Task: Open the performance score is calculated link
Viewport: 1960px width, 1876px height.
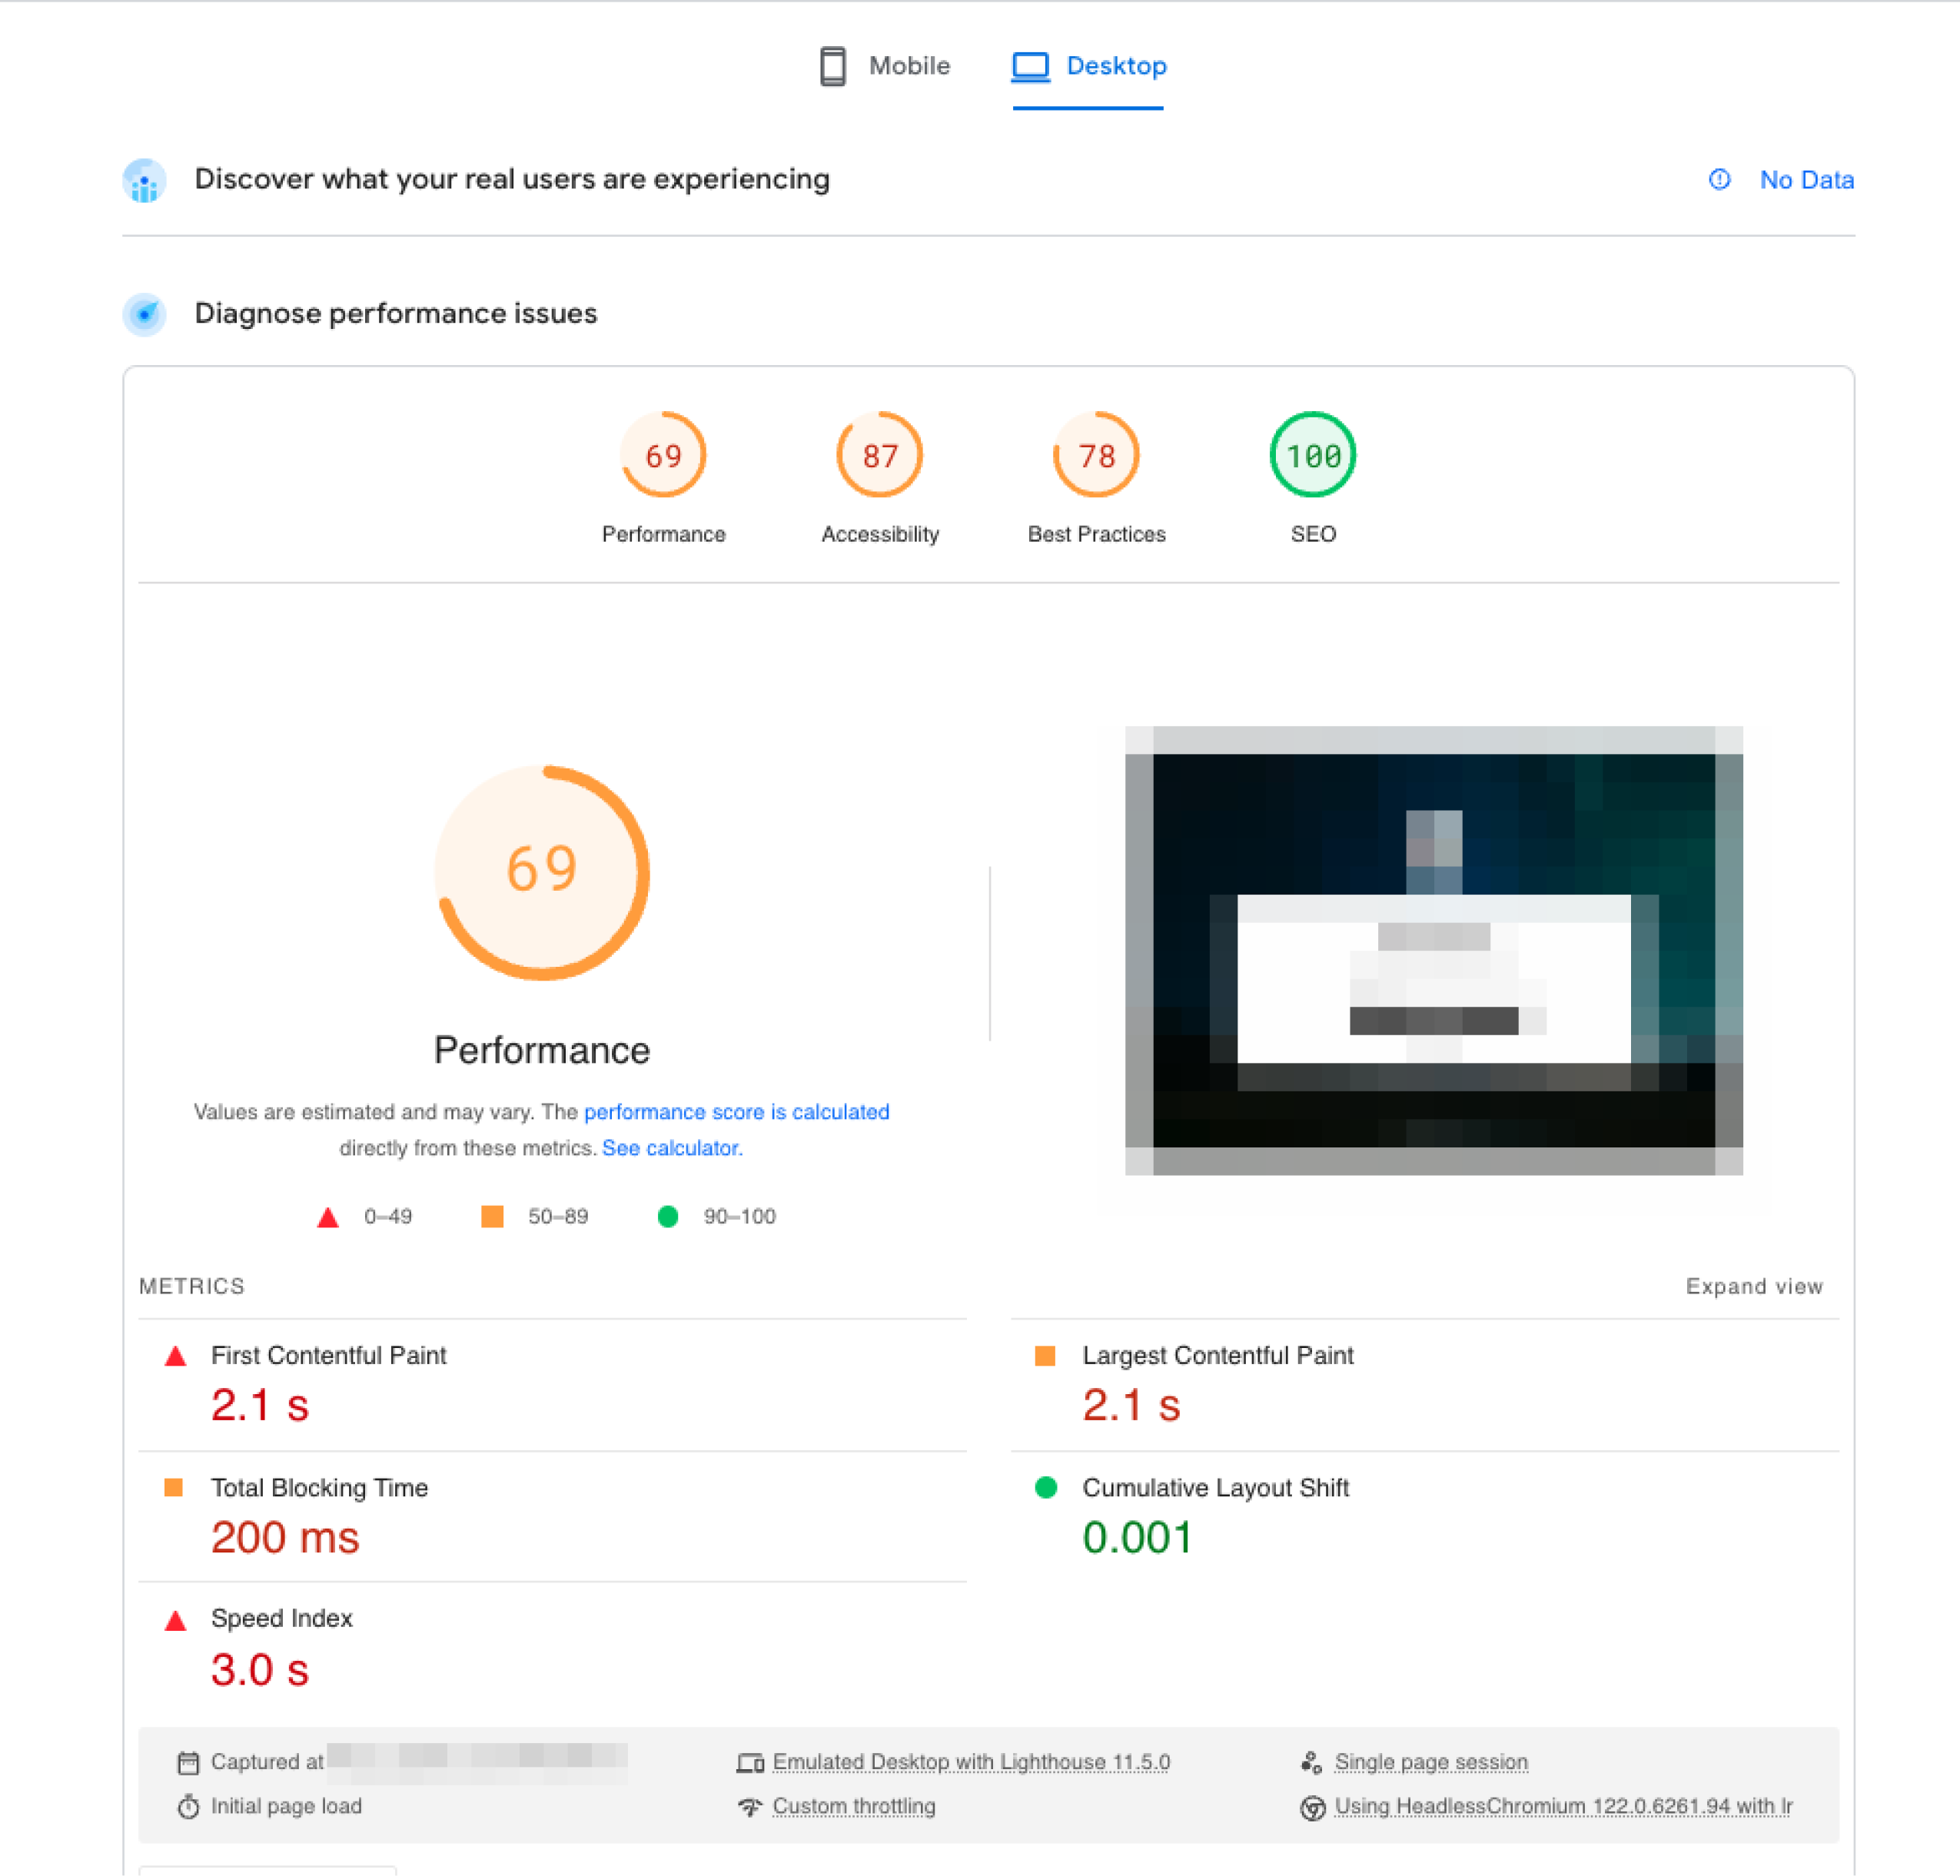Action: pos(736,1112)
